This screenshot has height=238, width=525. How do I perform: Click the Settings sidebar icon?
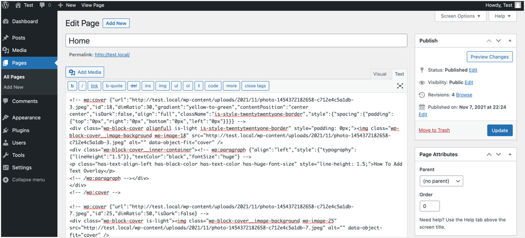pyautogui.click(x=6, y=167)
